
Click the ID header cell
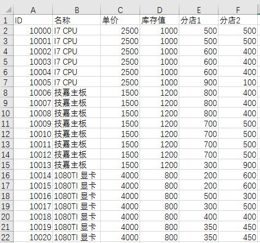[x=33, y=20]
